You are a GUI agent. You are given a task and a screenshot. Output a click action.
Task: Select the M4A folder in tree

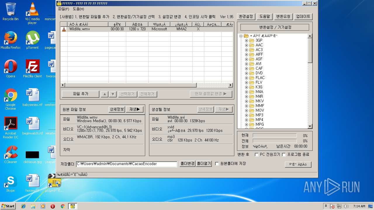click(259, 92)
